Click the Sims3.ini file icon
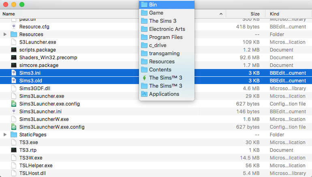 (x=14, y=73)
